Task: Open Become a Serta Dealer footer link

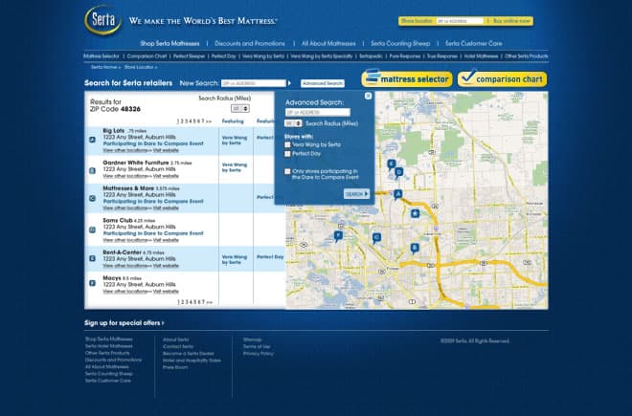Action: [189, 354]
